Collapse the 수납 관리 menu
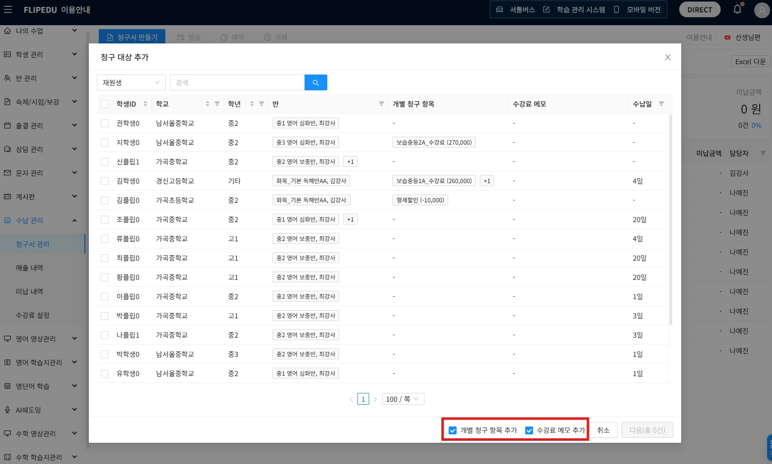This screenshot has height=464, width=772. pos(75,220)
